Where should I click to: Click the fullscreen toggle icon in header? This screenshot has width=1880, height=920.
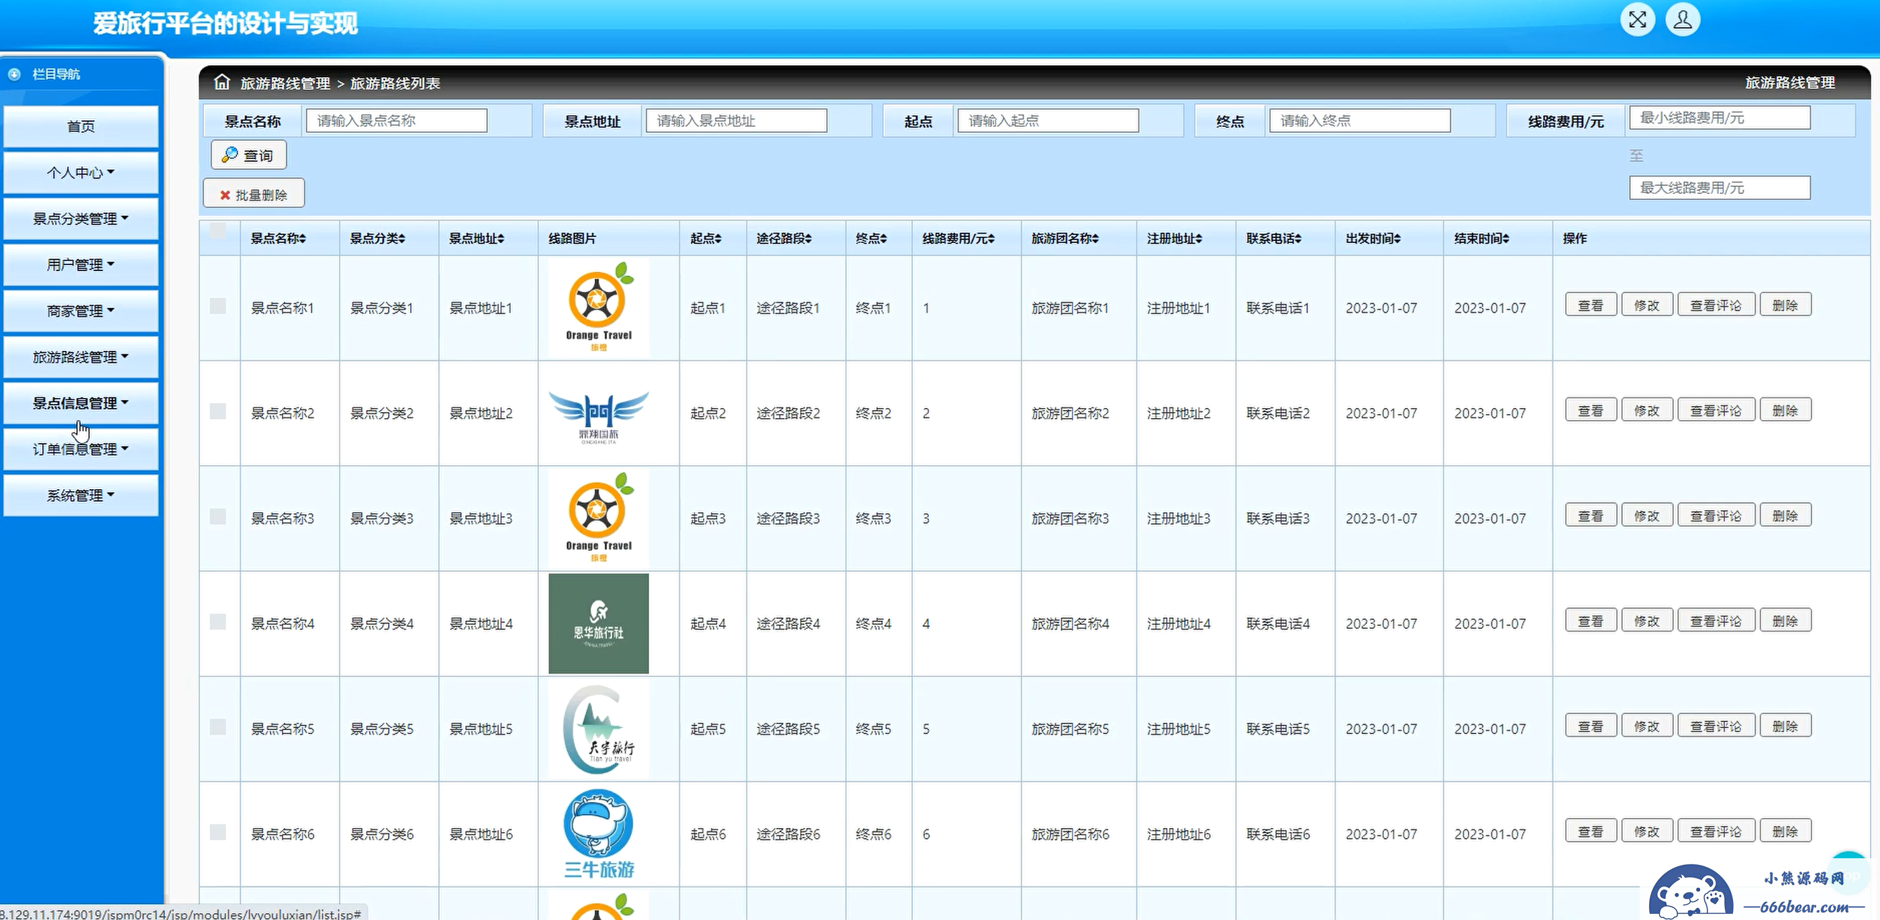click(1637, 19)
